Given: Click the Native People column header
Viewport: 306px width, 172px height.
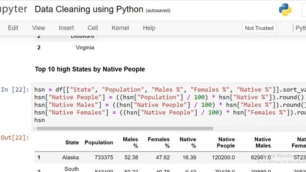Looking at the screenshot, I should click(226, 142).
